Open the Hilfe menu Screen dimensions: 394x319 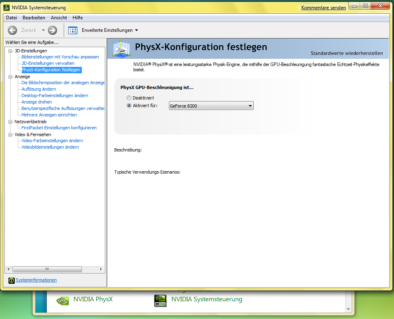coord(78,18)
